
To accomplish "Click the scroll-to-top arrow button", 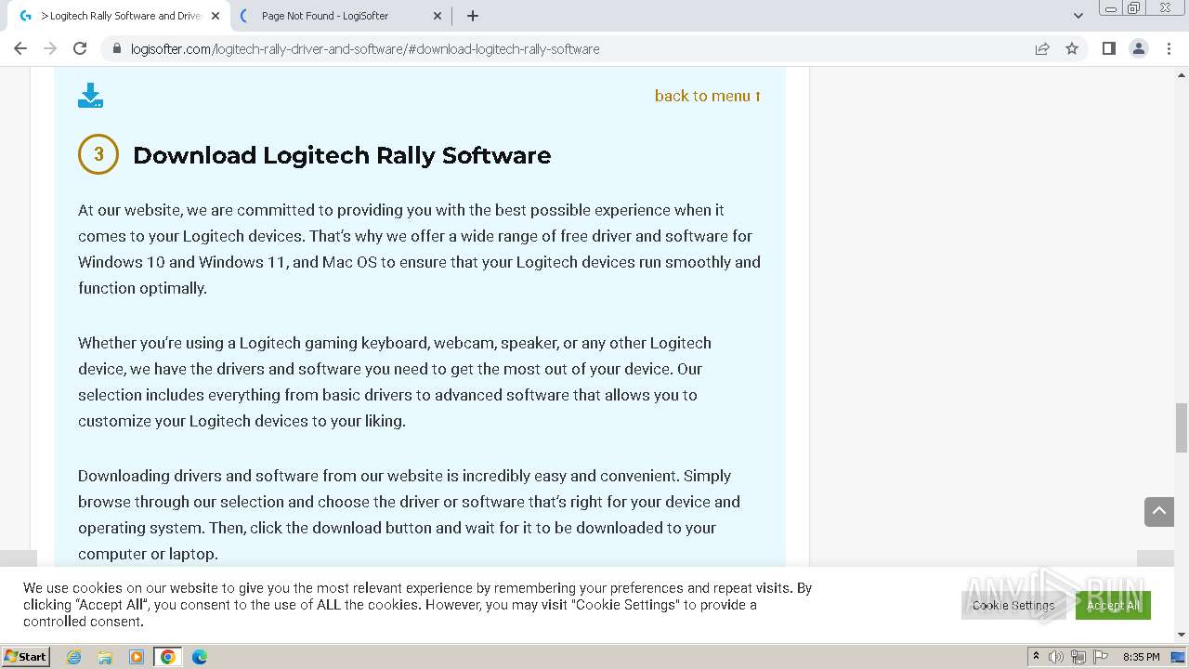I will click(x=1159, y=511).
